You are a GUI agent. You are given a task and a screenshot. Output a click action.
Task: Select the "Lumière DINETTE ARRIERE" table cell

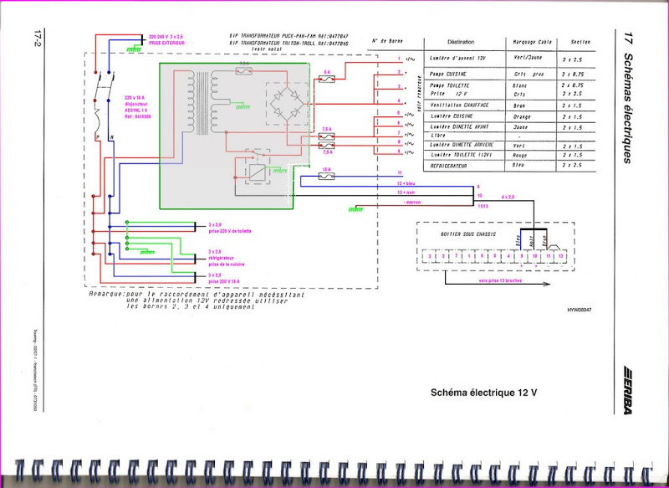click(x=462, y=145)
